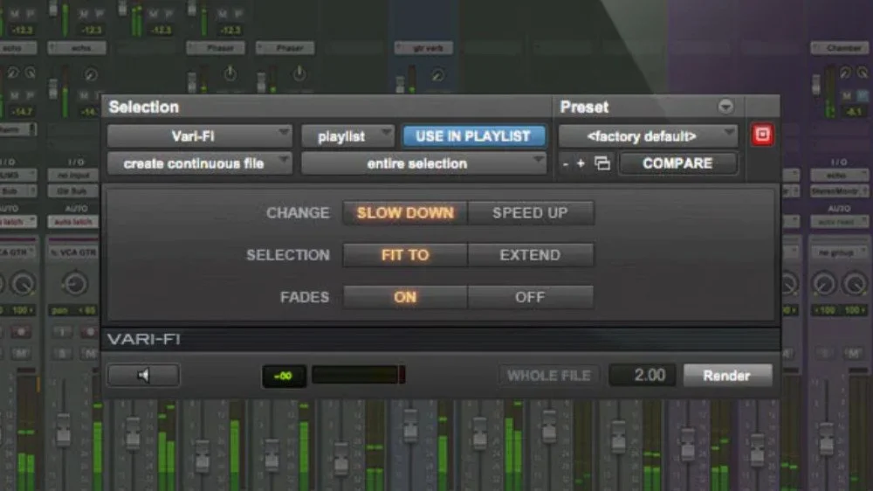Click the speaker preview icon

144,375
